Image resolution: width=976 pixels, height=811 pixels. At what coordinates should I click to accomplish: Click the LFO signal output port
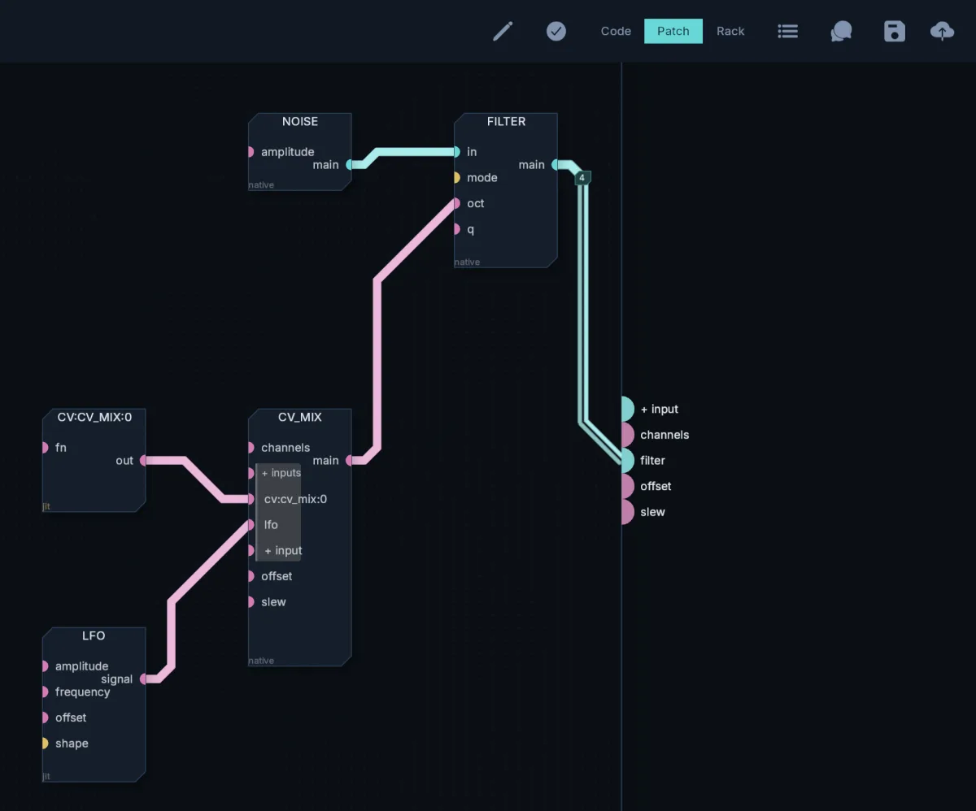click(x=144, y=679)
